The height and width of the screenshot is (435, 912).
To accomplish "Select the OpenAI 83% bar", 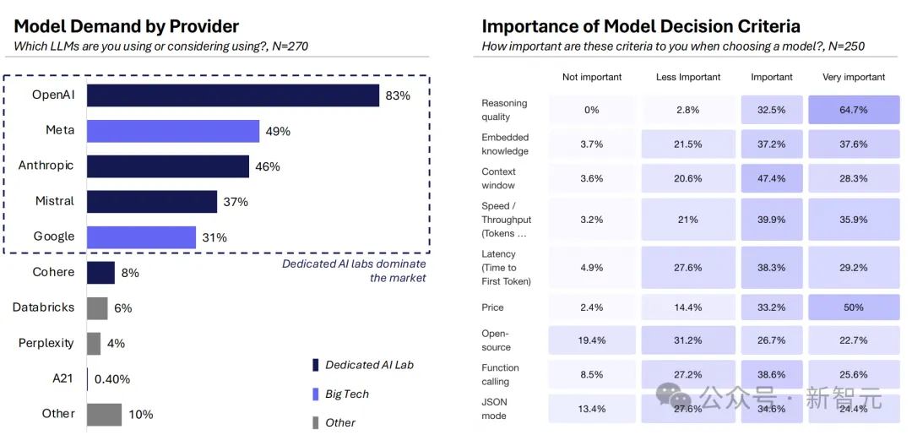I will coord(233,95).
